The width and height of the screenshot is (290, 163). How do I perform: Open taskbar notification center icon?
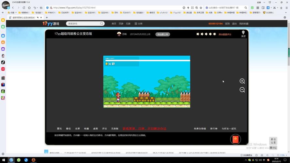coord(285,160)
